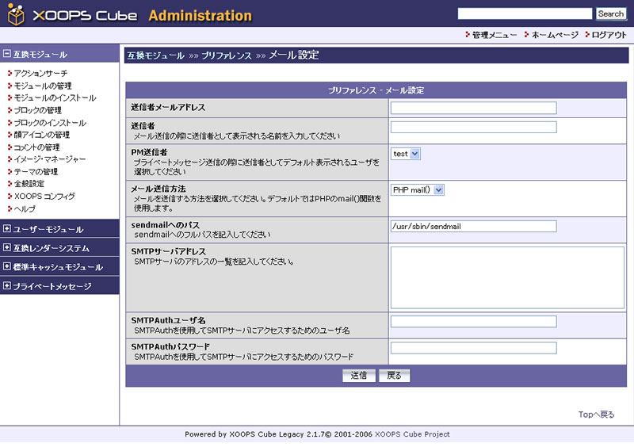Open イメージ・マネージャー in the sidebar
The image size is (634, 447).
click(x=50, y=159)
